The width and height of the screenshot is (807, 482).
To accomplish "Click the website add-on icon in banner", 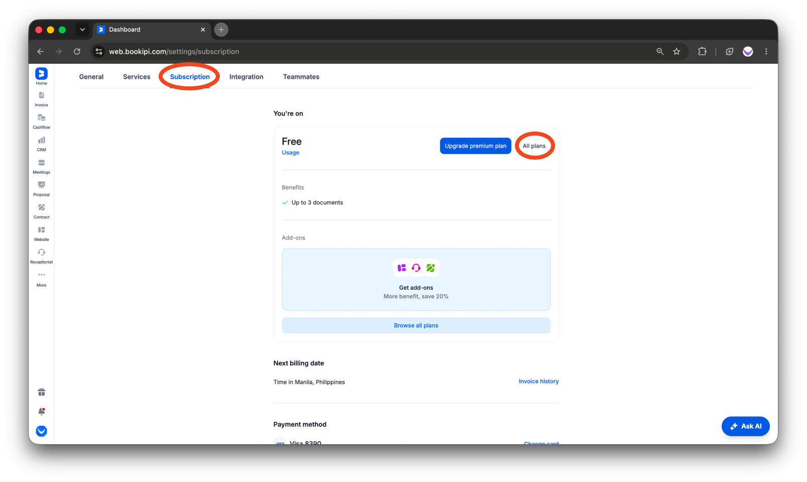I will pyautogui.click(x=401, y=268).
